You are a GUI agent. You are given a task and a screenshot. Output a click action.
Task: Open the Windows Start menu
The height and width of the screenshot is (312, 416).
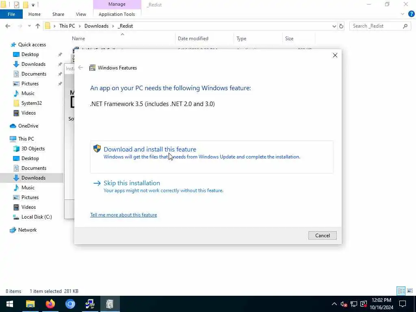click(10, 304)
